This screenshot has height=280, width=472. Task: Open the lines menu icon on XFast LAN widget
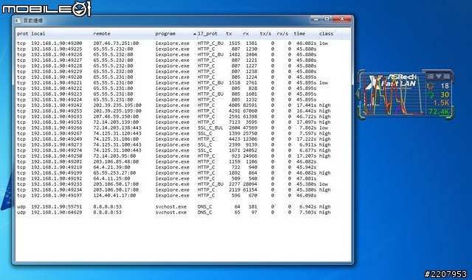(447, 77)
